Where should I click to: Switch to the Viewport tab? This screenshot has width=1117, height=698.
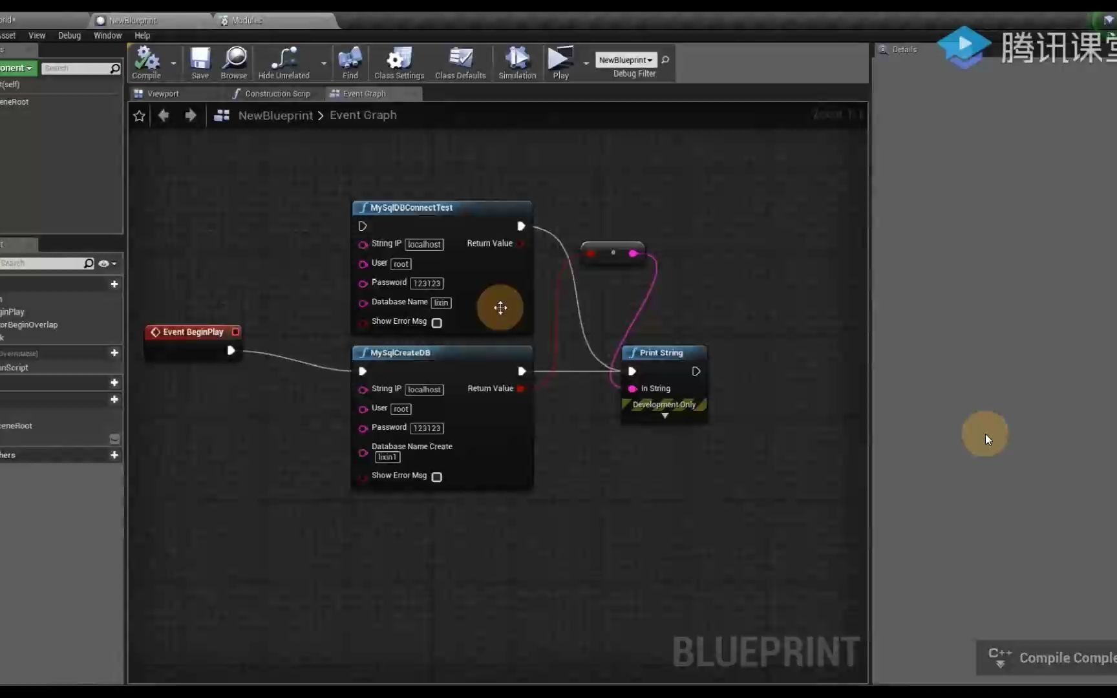(163, 93)
